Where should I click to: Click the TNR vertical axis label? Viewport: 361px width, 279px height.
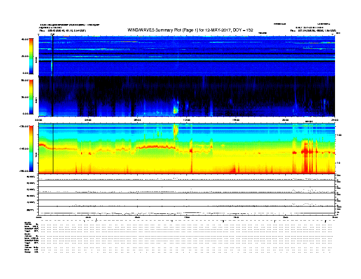(36, 155)
